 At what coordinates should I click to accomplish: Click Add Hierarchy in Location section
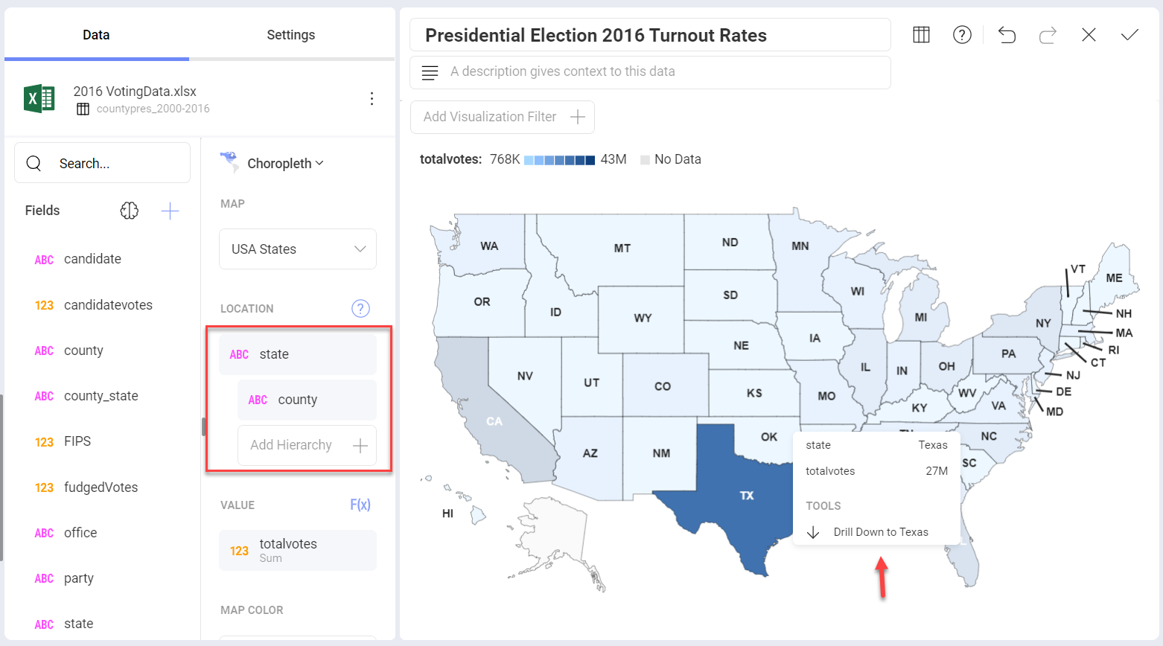307,445
